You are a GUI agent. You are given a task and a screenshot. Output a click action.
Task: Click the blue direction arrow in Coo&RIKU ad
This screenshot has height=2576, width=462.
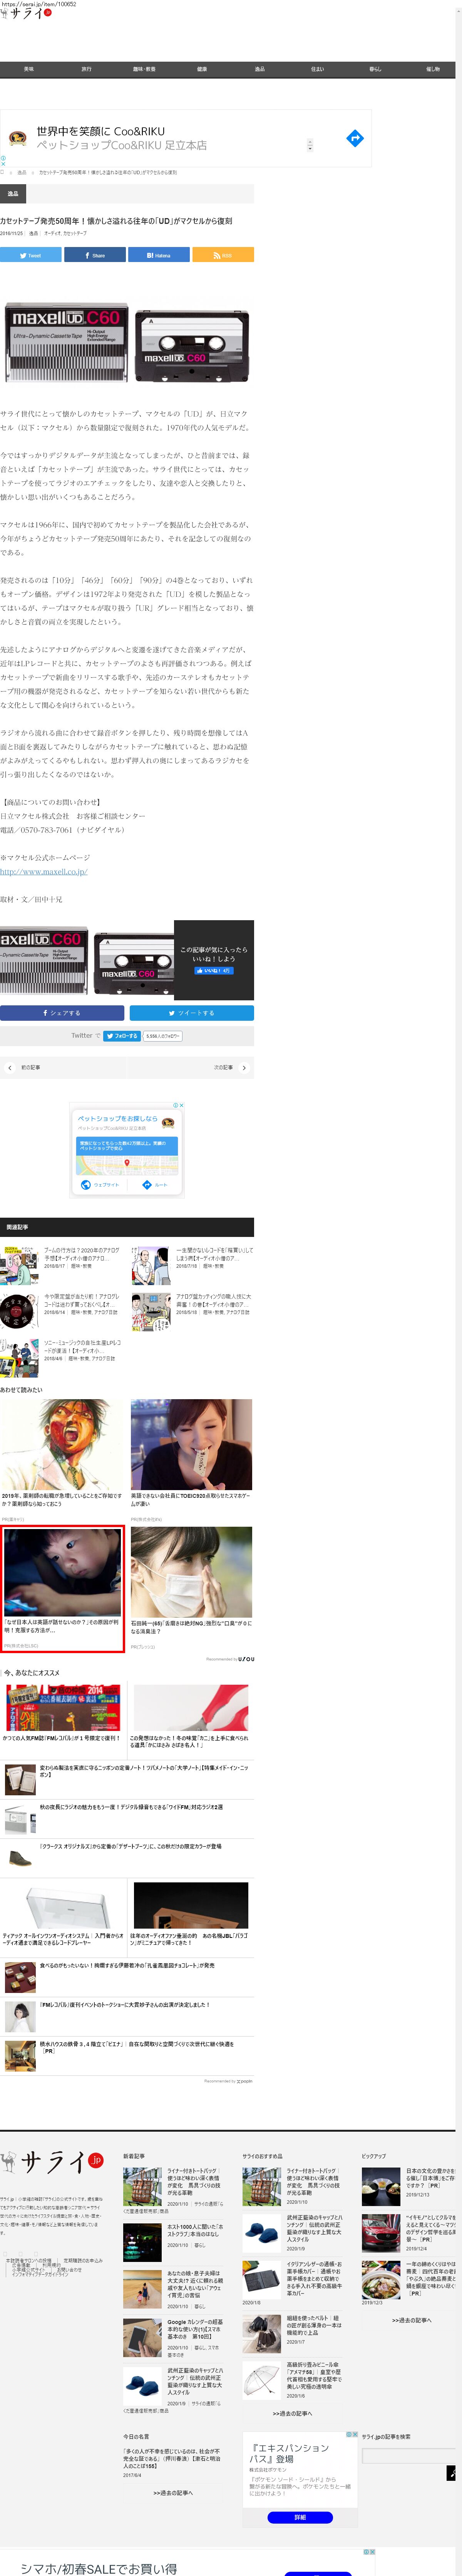coord(354,138)
